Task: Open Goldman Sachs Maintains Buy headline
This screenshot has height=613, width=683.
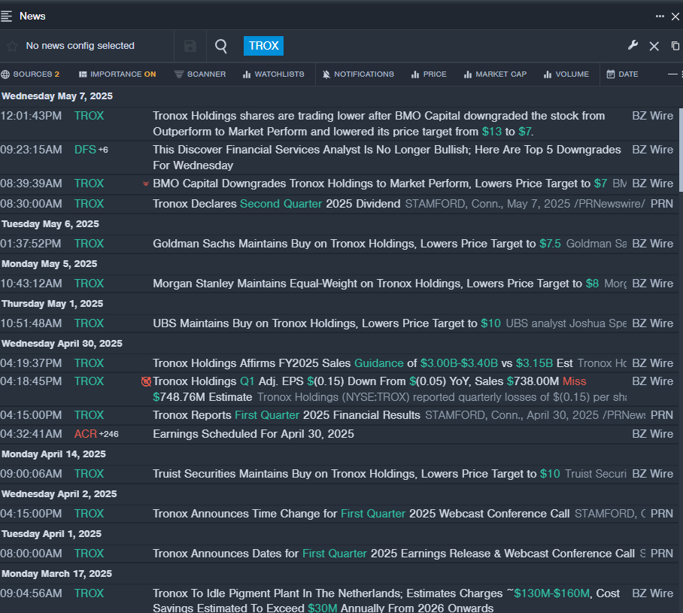Action: tap(357, 244)
